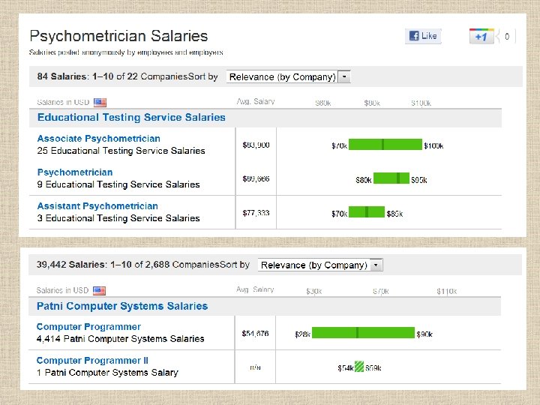Click the Facebook Like button

point(423,36)
